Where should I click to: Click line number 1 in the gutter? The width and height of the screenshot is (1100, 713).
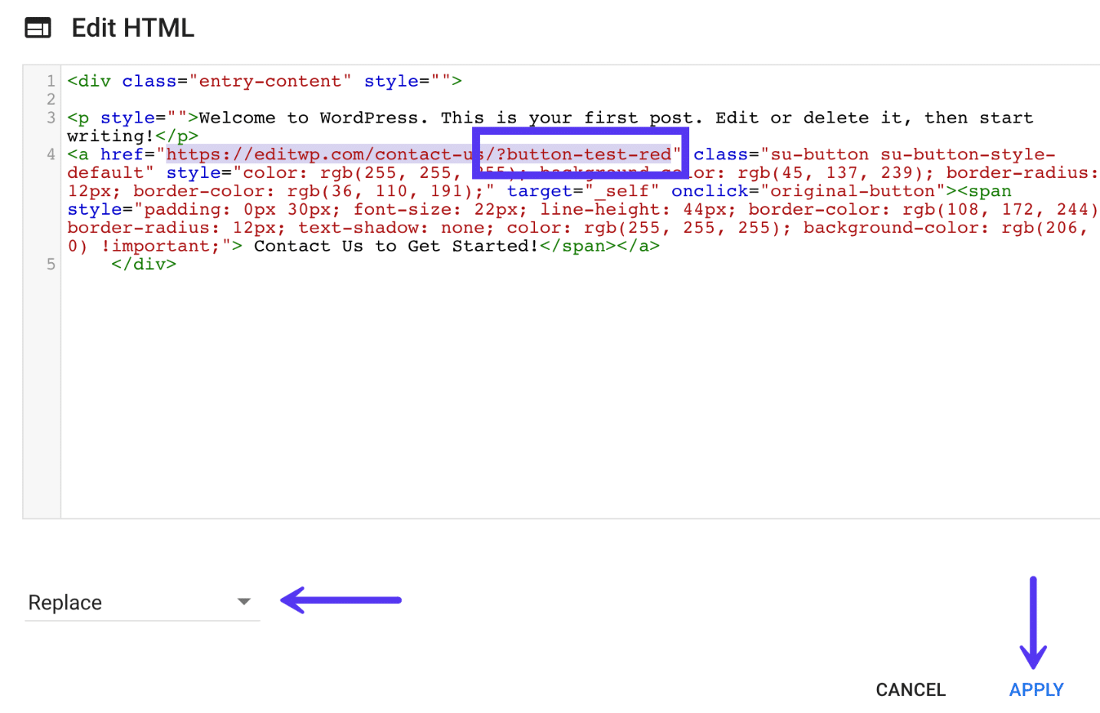click(x=51, y=80)
